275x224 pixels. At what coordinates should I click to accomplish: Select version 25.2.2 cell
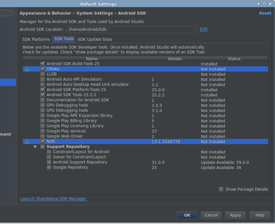pyautogui.click(x=158, y=95)
